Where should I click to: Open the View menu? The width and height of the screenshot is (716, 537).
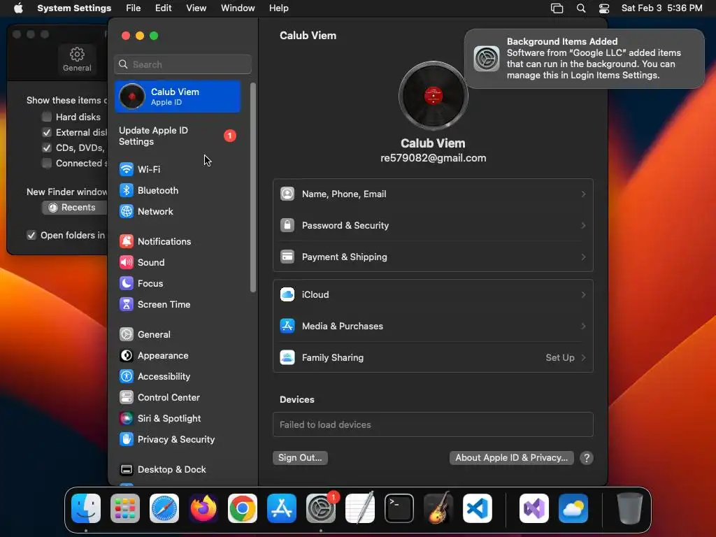point(196,8)
